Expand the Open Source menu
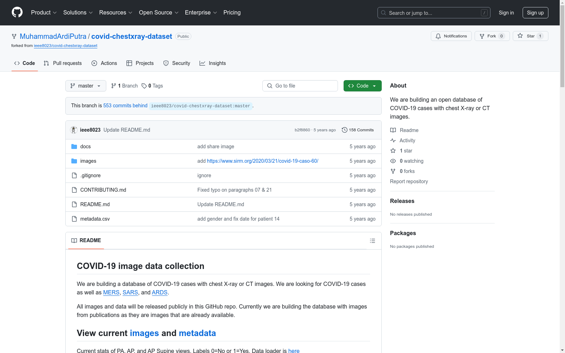 tap(159, 13)
